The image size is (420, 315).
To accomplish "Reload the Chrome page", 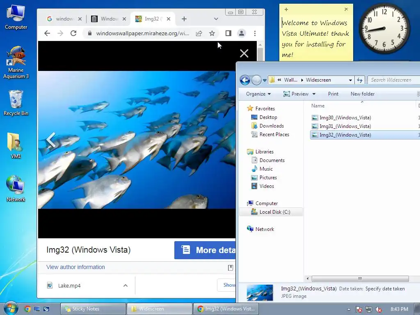I will tap(73, 33).
